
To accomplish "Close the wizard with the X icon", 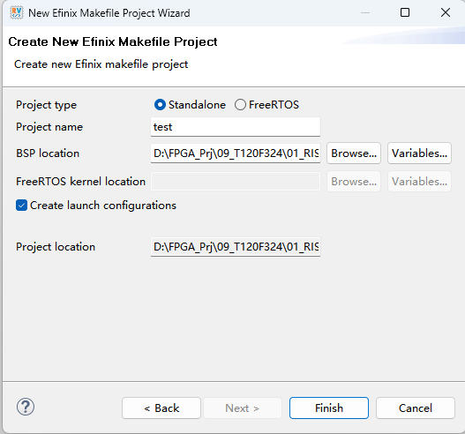I will (446, 12).
